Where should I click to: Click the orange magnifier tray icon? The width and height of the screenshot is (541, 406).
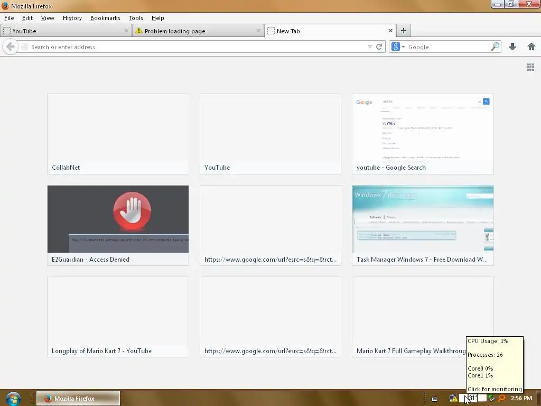tap(501, 399)
